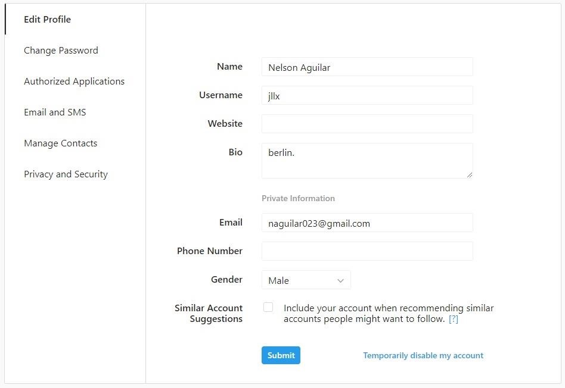Click the Private Information section label
Viewport: 565px width, 388px height.
click(298, 198)
